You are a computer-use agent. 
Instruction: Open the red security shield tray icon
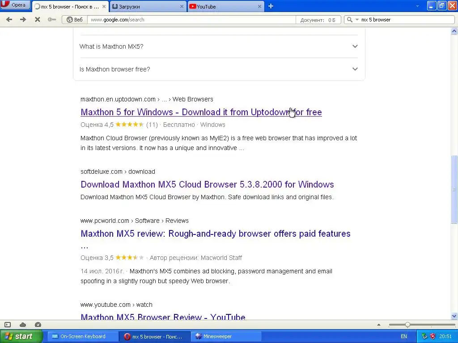pos(433,336)
